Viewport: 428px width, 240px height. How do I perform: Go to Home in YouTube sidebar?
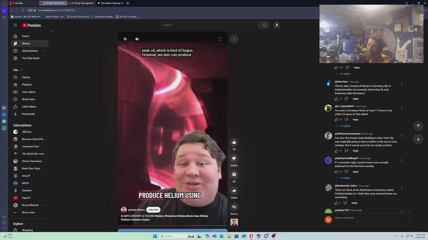coord(30,36)
